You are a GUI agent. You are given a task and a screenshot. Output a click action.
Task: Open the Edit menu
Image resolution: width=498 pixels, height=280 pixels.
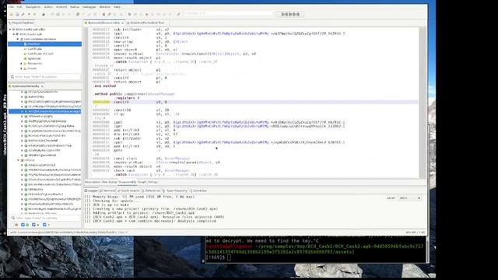(19, 7)
